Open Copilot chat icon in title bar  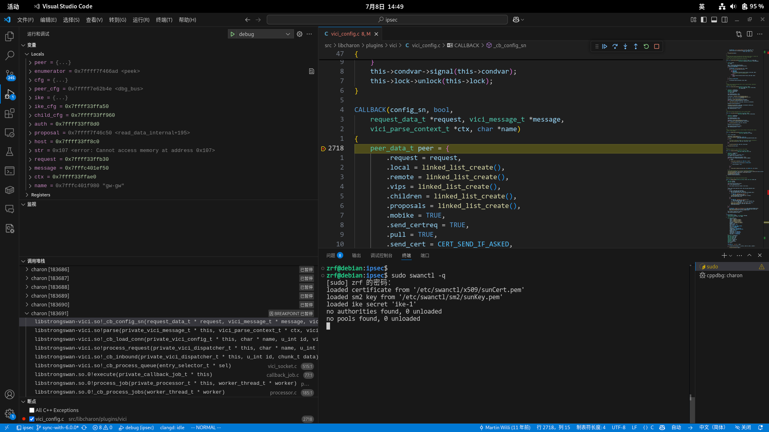[516, 20]
